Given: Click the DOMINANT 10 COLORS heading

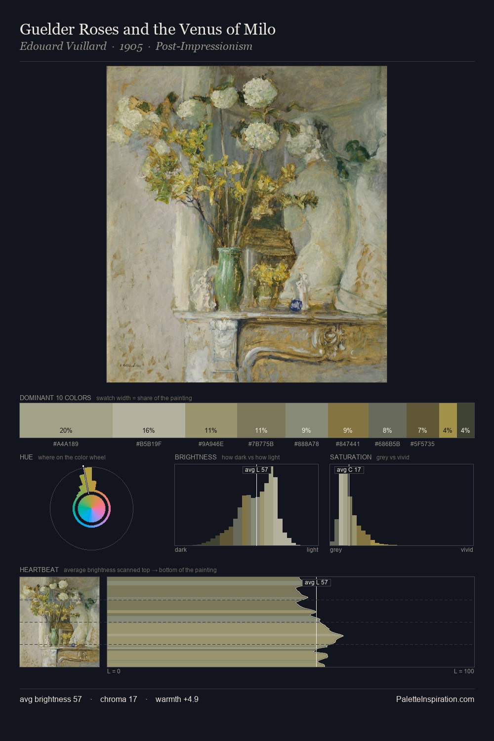Looking at the screenshot, I should [55, 398].
